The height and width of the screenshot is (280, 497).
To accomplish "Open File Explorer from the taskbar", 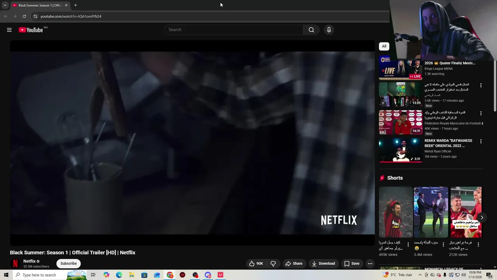I will click(x=132, y=275).
